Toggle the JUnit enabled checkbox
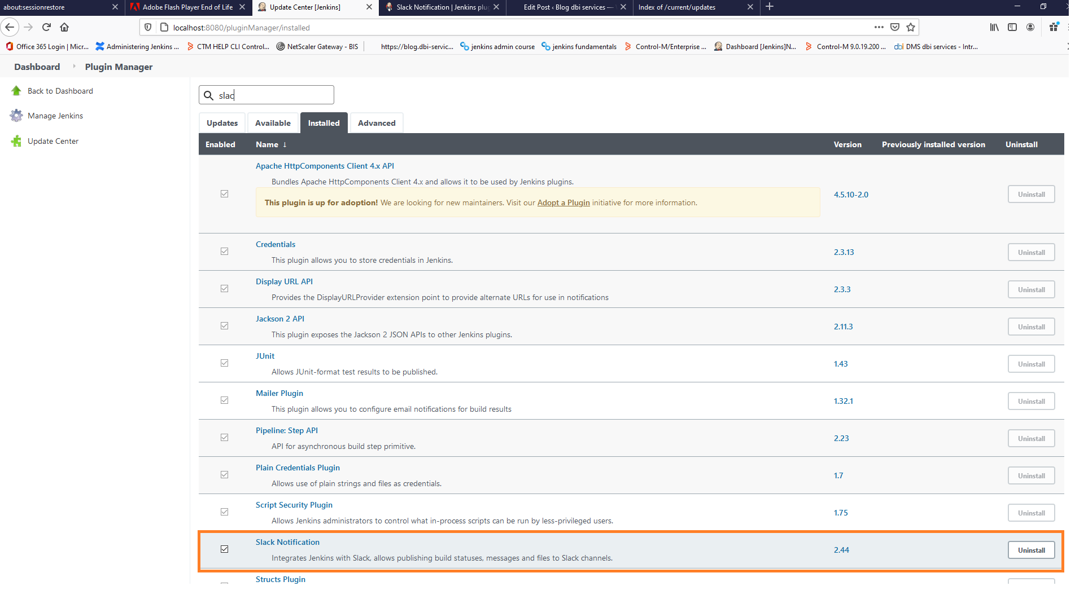 pyautogui.click(x=224, y=363)
